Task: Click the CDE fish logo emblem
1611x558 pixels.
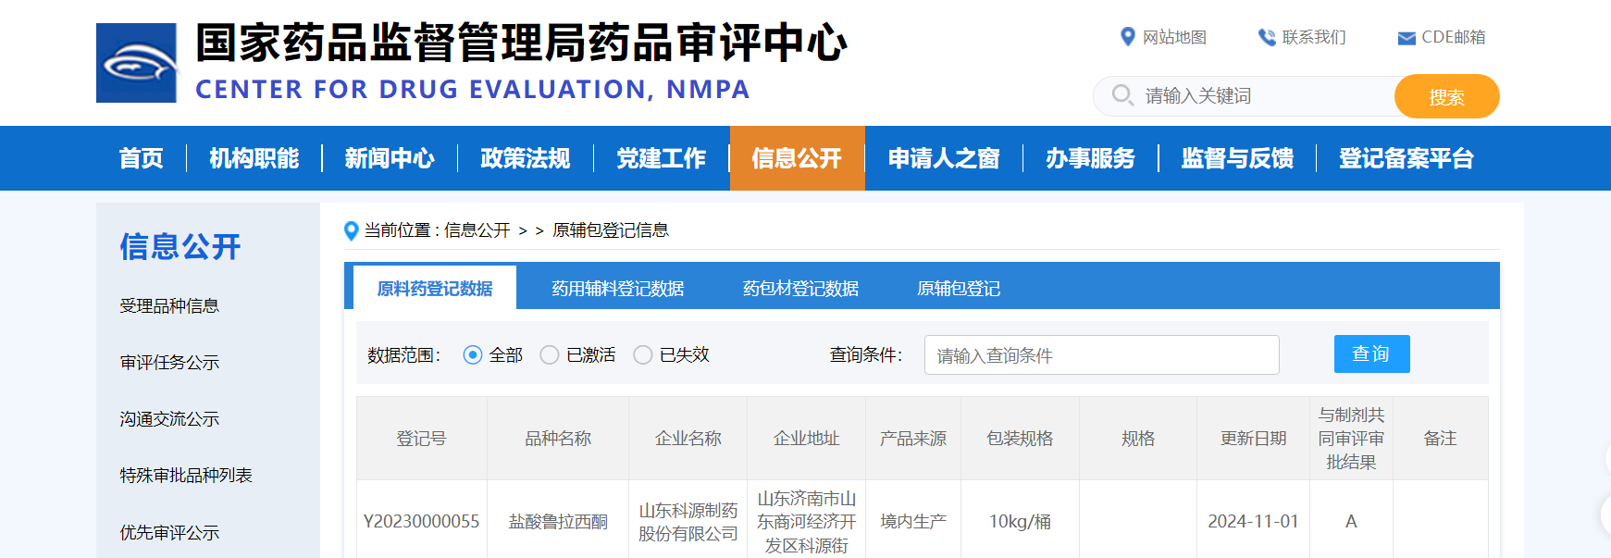Action: 136,63
